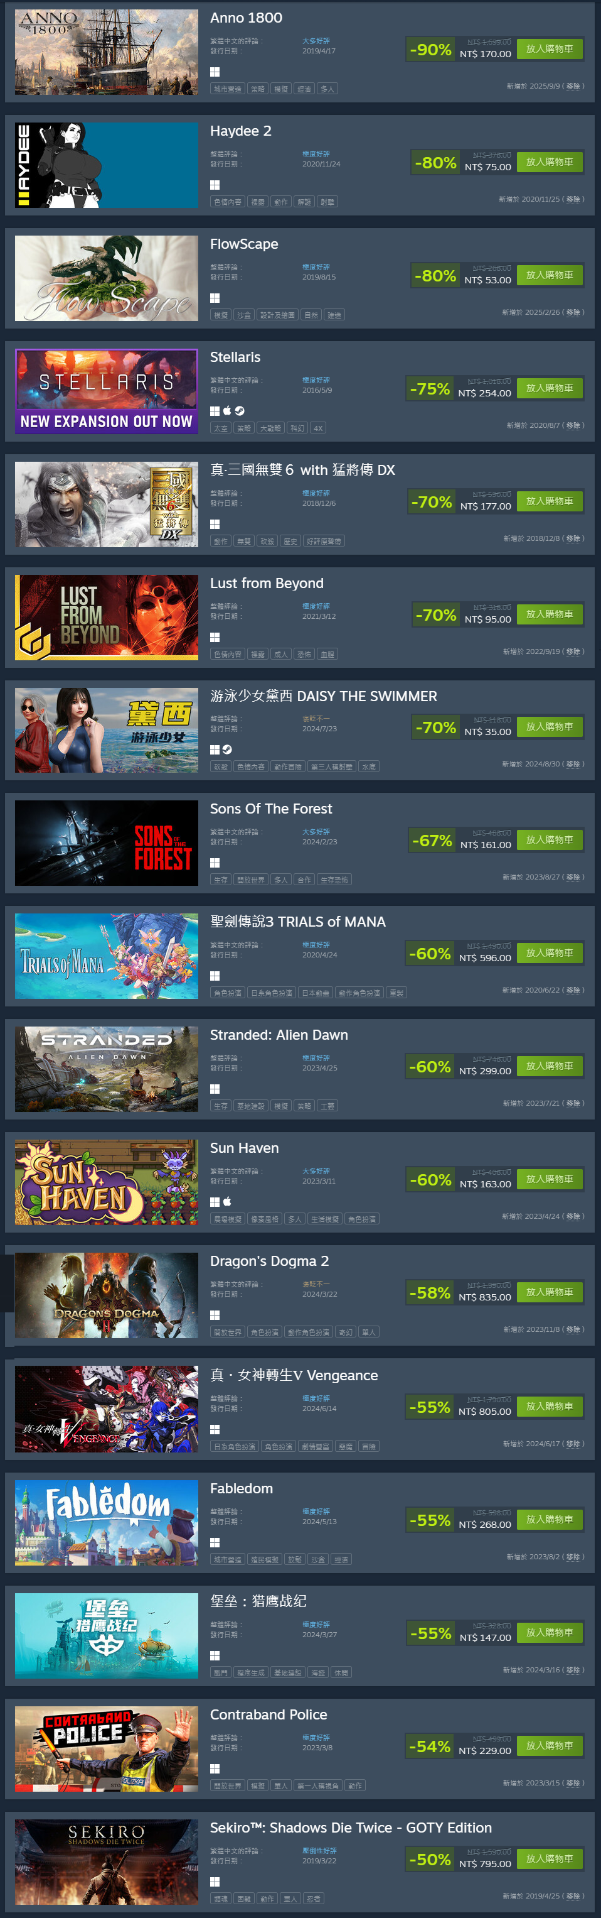The height and width of the screenshot is (1918, 601).
Task: Click the Windows icon under Haydee 2
Action: 214,185
